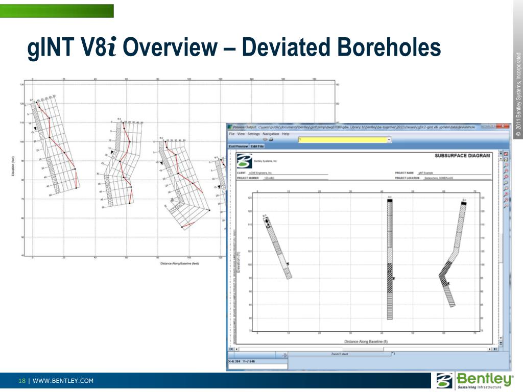Jump to far left with horizontal end button
Viewport: 523px width, 392px height.
point(232,349)
